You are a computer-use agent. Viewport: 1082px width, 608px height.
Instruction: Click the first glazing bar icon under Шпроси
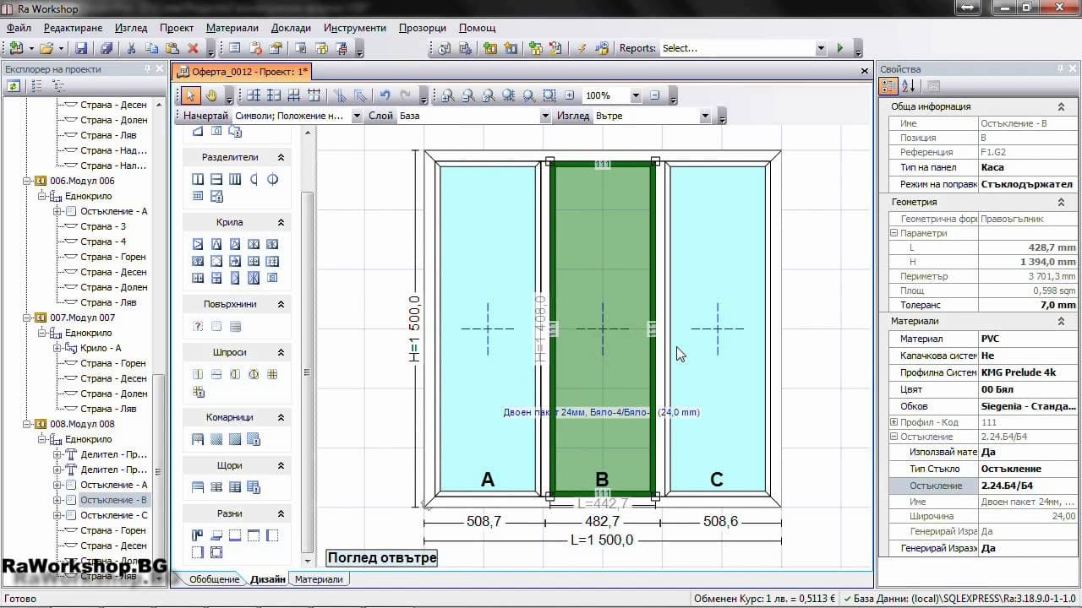(198, 374)
